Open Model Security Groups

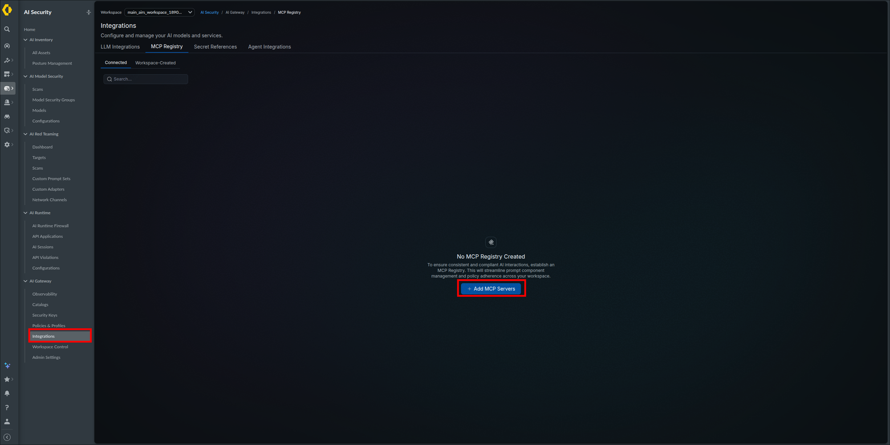point(53,100)
